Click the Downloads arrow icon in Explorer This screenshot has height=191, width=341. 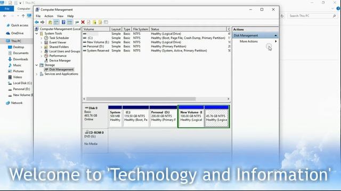(x=10, y=59)
